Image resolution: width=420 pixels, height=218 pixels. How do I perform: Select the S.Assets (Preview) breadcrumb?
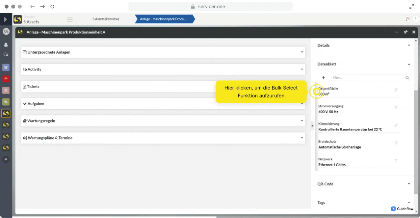point(106,19)
